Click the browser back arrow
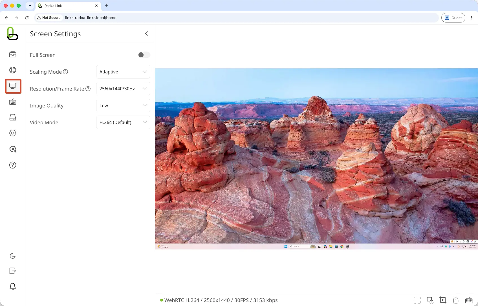Viewport: 478px width, 306px height. [6, 18]
